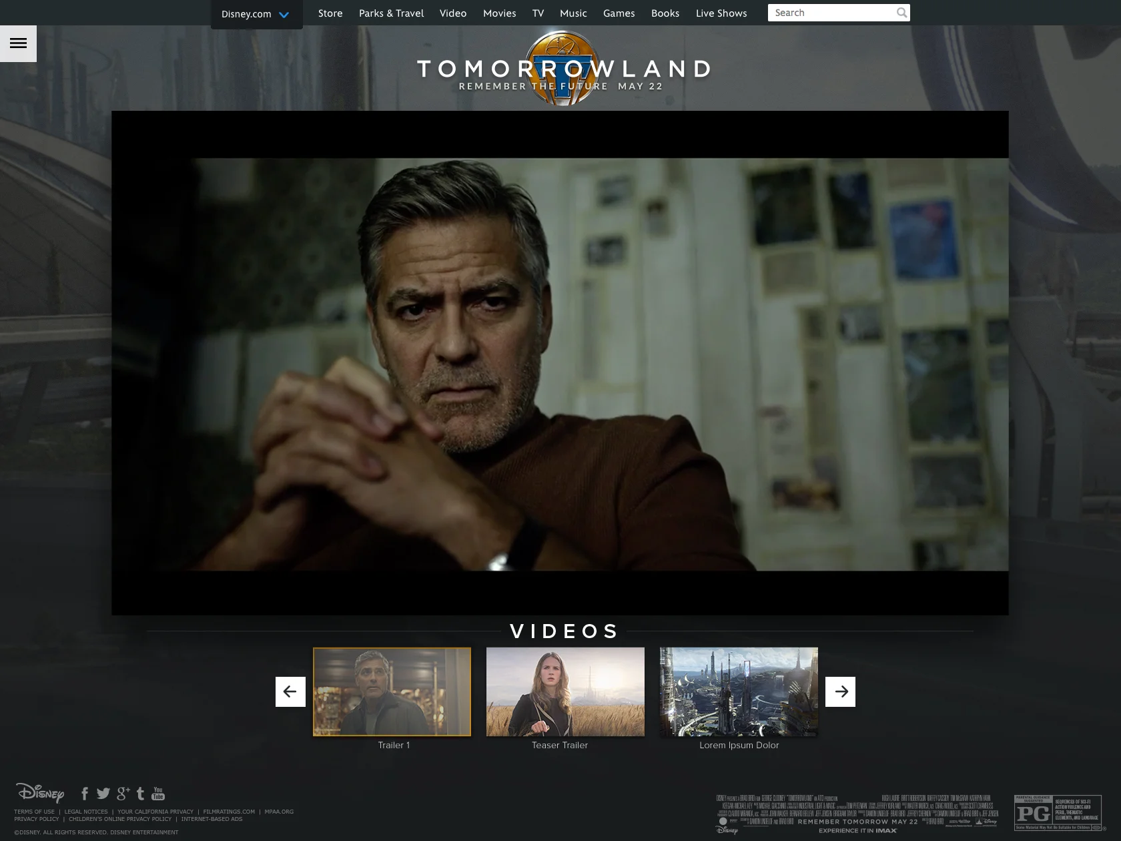Open the Twitter icon in footer
1121x841 pixels.
tap(103, 794)
